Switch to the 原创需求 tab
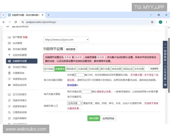This screenshot has height=136, width=170. tap(71, 69)
